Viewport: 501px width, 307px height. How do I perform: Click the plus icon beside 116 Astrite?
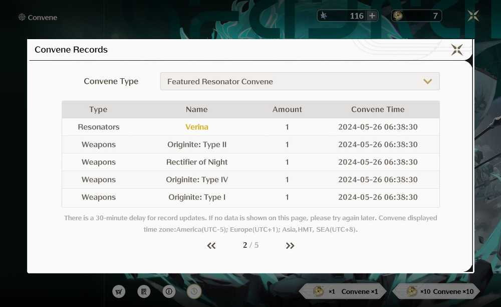click(x=372, y=16)
